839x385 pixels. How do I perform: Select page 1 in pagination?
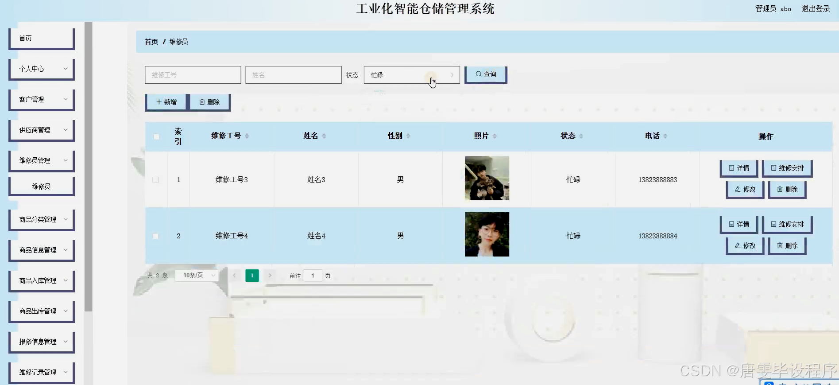click(x=252, y=276)
